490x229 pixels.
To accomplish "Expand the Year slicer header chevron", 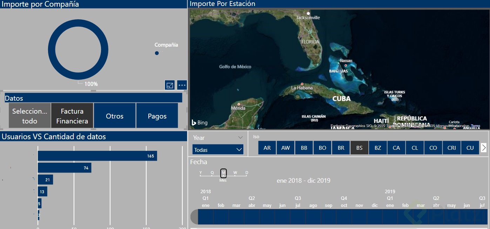I will (x=240, y=137).
